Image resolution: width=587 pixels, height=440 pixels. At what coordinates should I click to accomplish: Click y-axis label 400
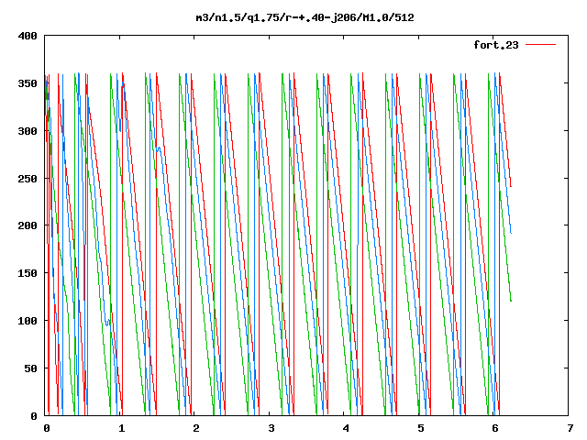(28, 37)
